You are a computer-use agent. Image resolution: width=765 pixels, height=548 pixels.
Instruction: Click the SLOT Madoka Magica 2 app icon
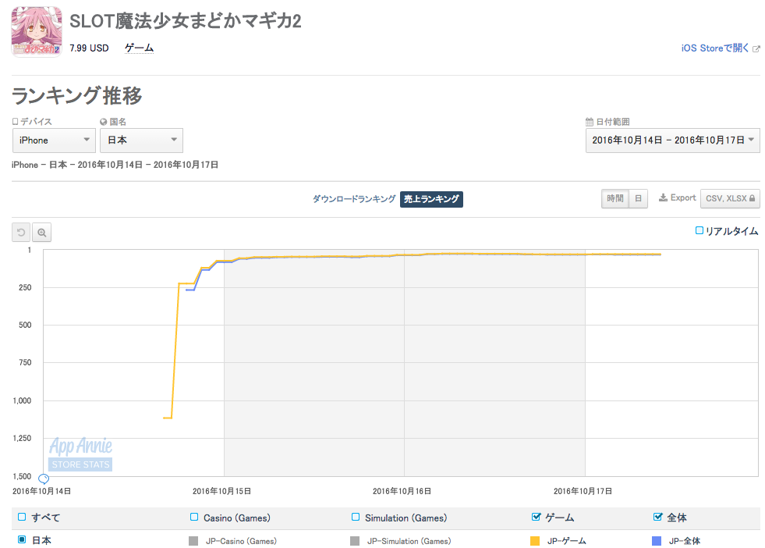[x=37, y=32]
